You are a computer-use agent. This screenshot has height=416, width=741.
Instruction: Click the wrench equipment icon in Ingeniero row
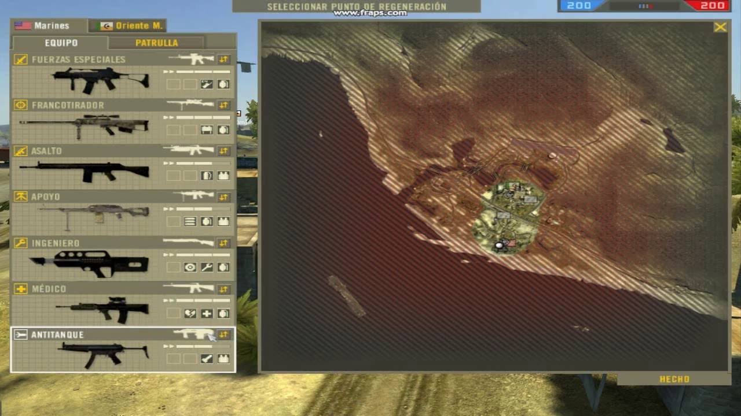click(x=207, y=268)
